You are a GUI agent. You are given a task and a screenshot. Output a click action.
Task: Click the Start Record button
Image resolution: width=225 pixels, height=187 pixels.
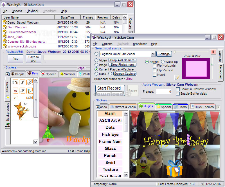point(110,90)
